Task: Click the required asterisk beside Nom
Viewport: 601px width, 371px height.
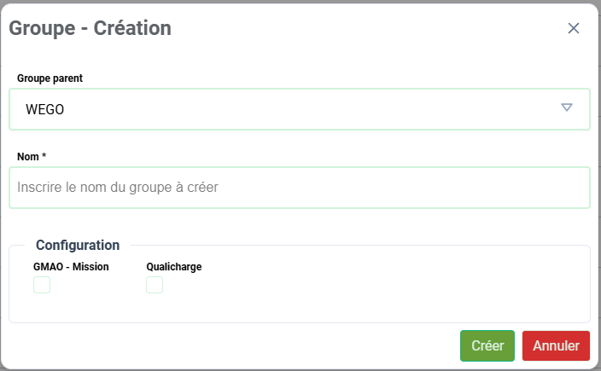Action: pos(44,156)
